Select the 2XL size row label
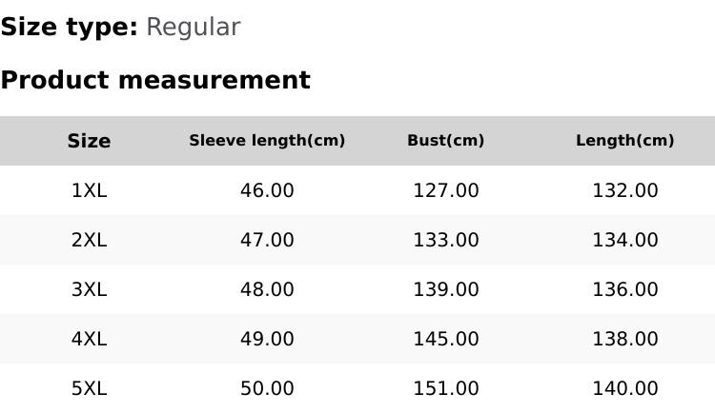Viewport: 715px width, 413px height. pyautogui.click(x=89, y=240)
